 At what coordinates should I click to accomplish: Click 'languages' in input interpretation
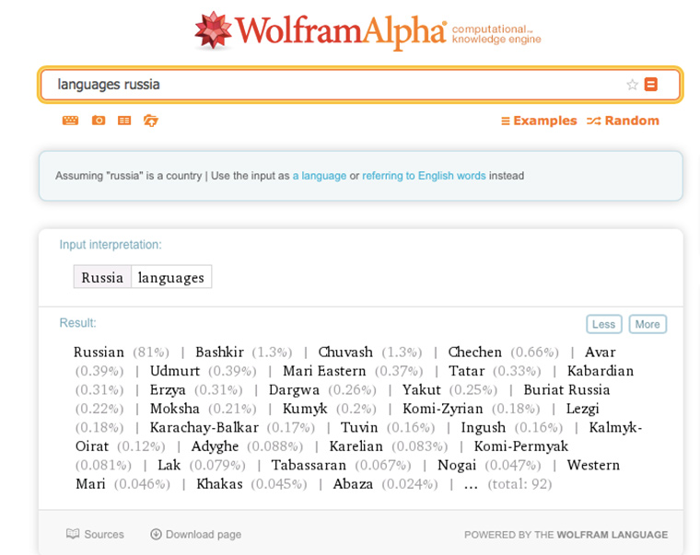[x=171, y=278]
